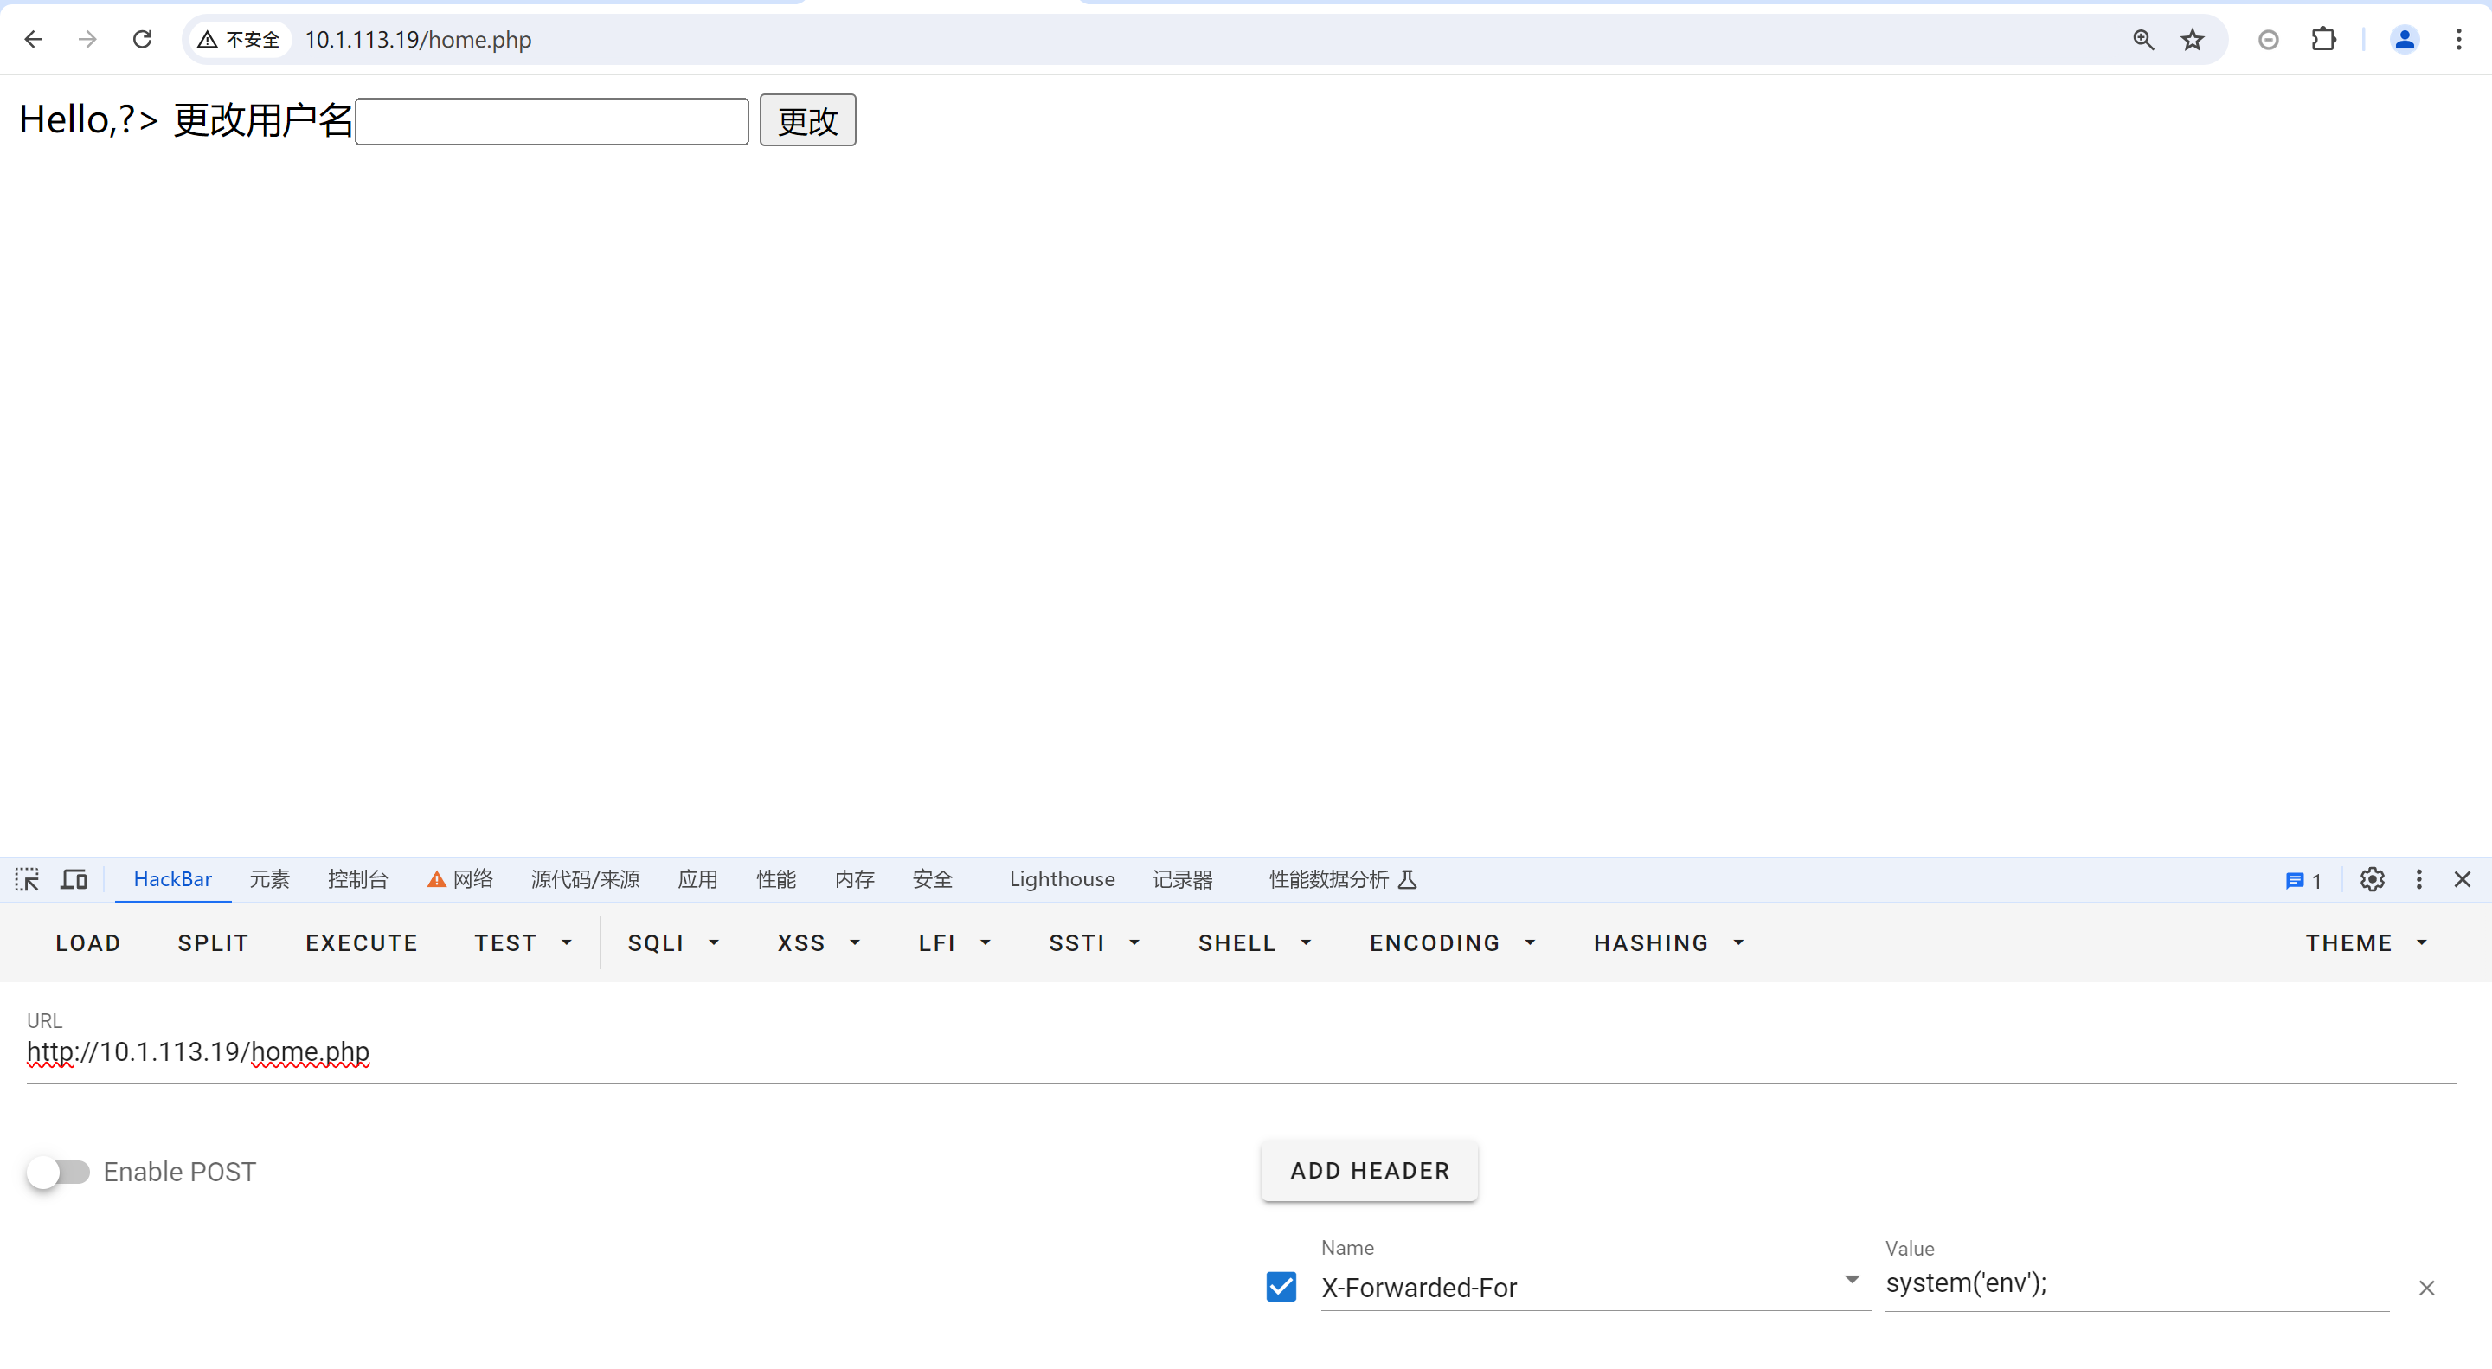Screen dimensions: 2492x1369
Task: Open the Chrome three-dot menu
Action: [x=2459, y=40]
